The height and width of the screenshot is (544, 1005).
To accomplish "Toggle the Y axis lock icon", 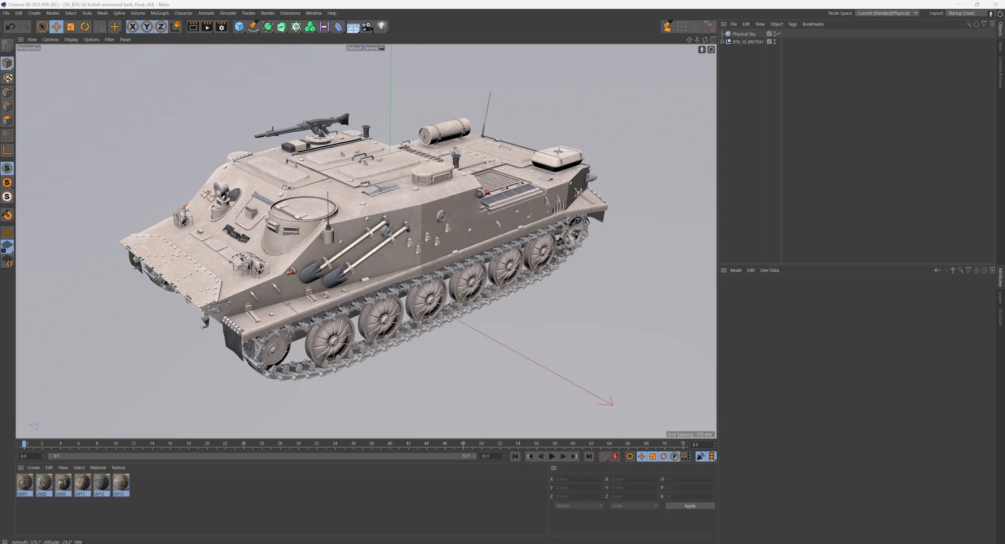I will tap(146, 26).
